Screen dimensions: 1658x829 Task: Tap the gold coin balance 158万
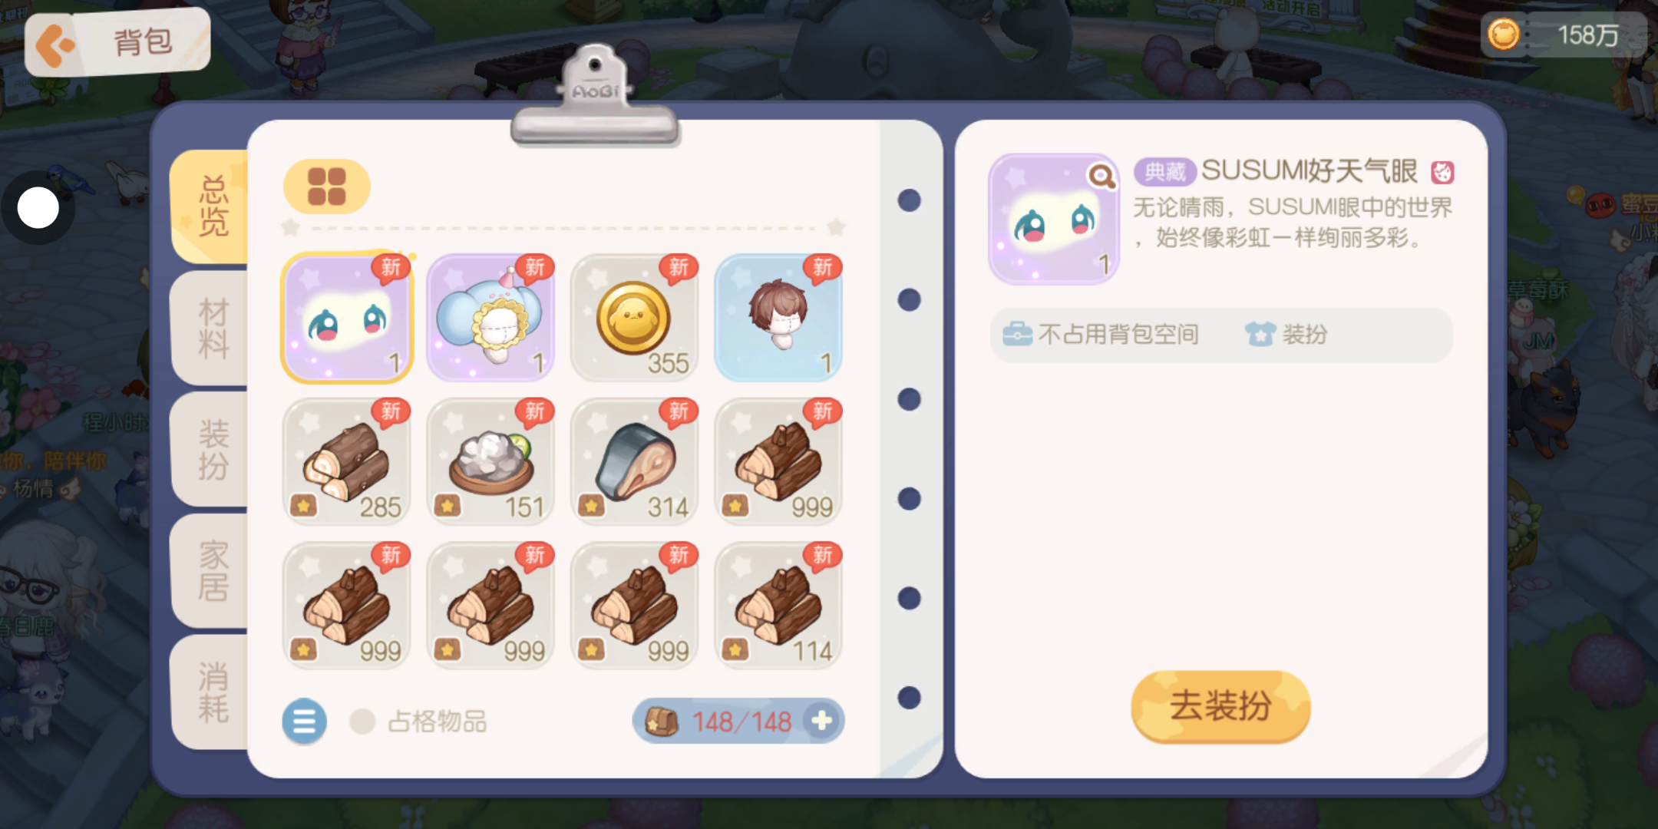pos(1563,35)
